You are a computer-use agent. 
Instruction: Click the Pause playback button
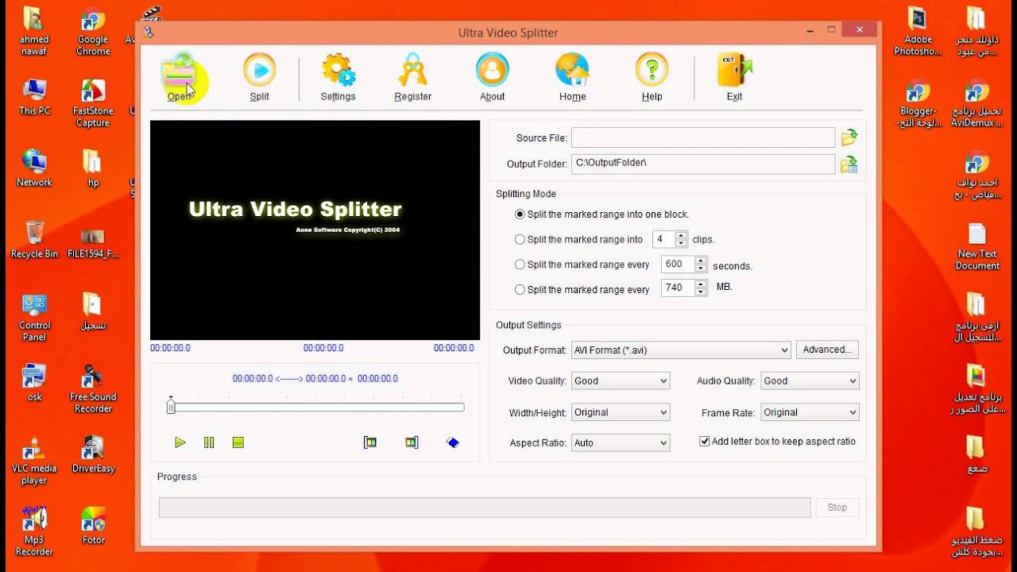click(209, 443)
